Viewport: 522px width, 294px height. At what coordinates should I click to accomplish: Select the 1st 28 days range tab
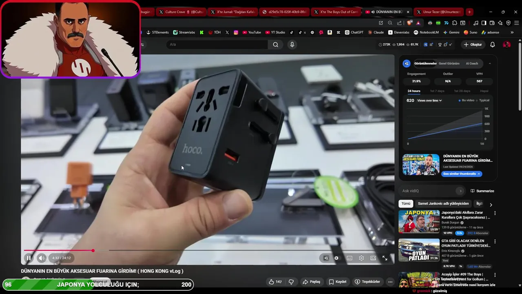tap(462, 91)
